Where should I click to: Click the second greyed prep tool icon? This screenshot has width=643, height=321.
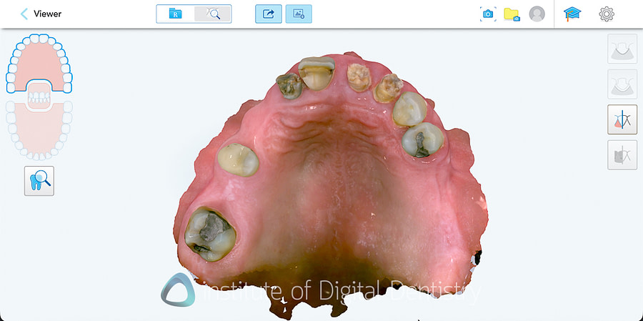[622, 84]
